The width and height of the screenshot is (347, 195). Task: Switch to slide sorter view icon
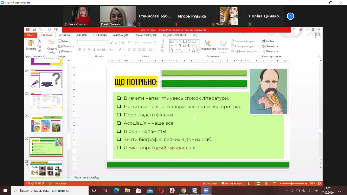pos(258,183)
